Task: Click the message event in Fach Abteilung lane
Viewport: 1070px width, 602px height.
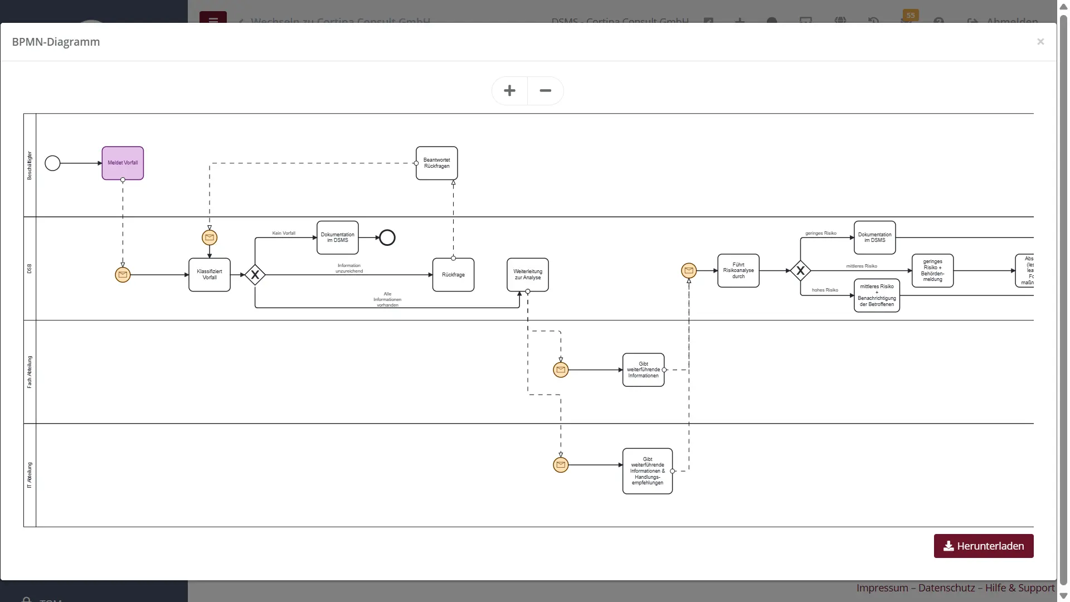Action: tap(561, 370)
